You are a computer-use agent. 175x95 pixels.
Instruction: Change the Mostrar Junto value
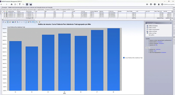155,51
